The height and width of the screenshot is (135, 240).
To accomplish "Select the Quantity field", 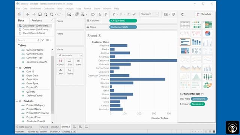I will [x=31, y=91].
